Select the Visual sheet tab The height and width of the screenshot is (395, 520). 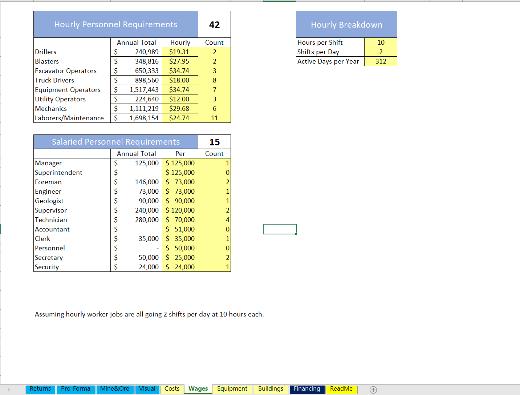click(x=147, y=389)
